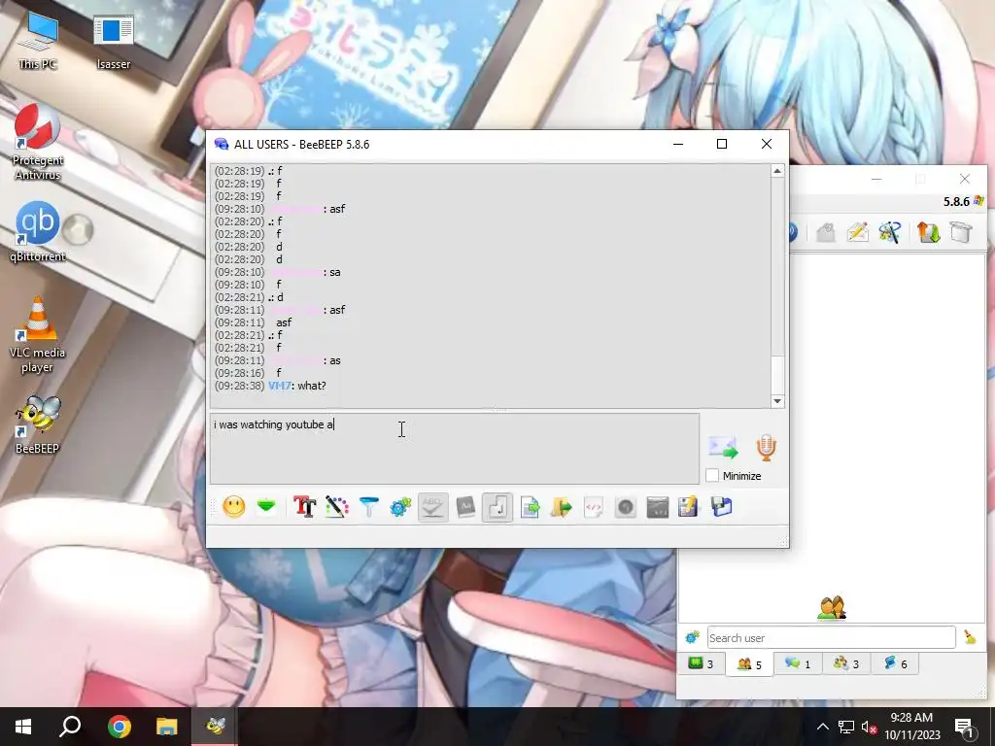Image resolution: width=995 pixels, height=746 pixels.
Task: Click the chat scrollbar up arrow
Action: (777, 171)
